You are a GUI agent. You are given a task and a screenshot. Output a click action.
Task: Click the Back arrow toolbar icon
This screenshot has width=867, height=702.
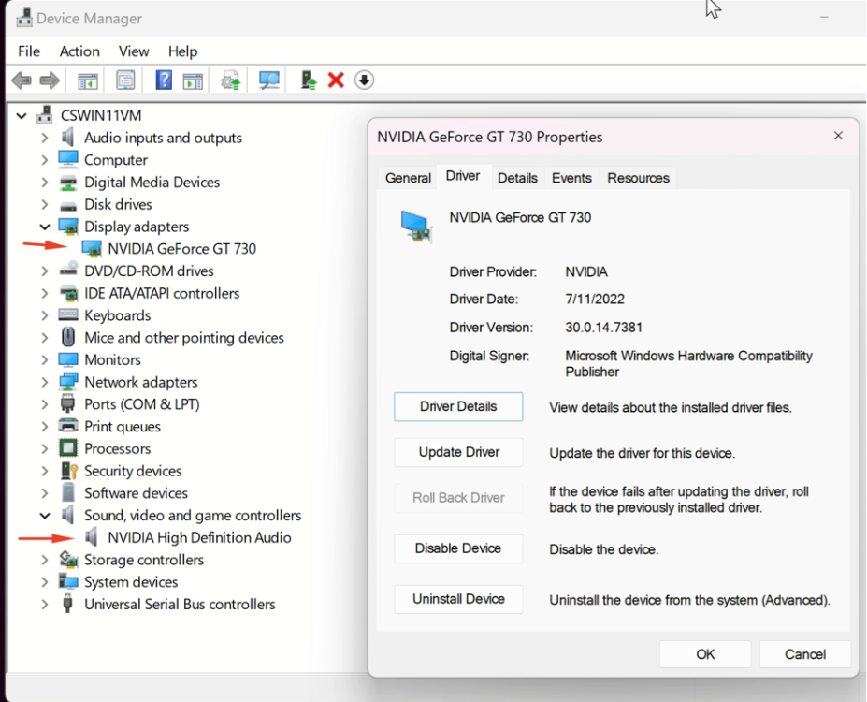[22, 80]
